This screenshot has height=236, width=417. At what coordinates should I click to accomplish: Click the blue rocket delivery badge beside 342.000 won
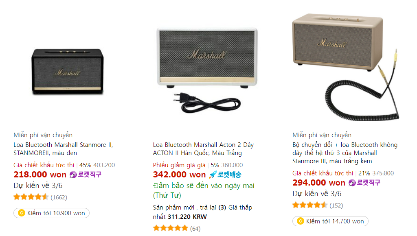coord(225,175)
